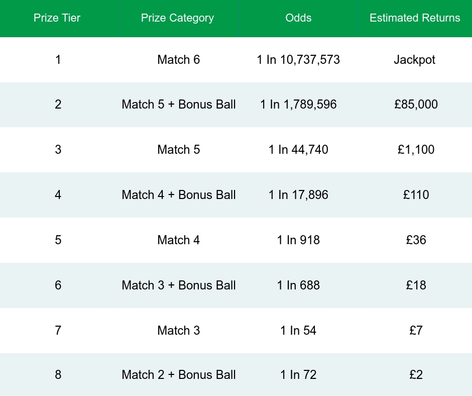Click odds value 1 In 44,740
472x396 pixels.
click(x=298, y=150)
